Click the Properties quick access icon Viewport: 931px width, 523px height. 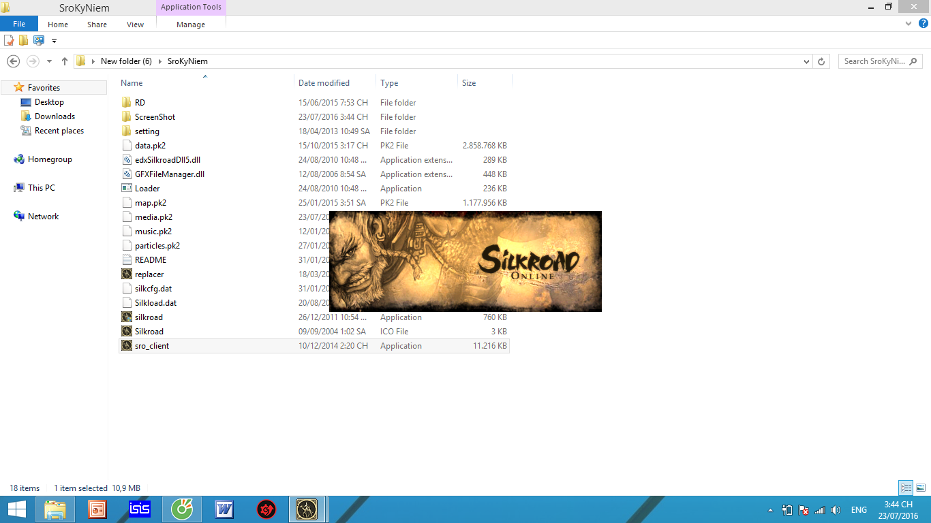[x=10, y=40]
